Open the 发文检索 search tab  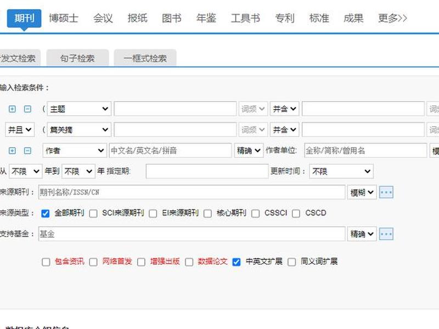[x=20, y=58]
